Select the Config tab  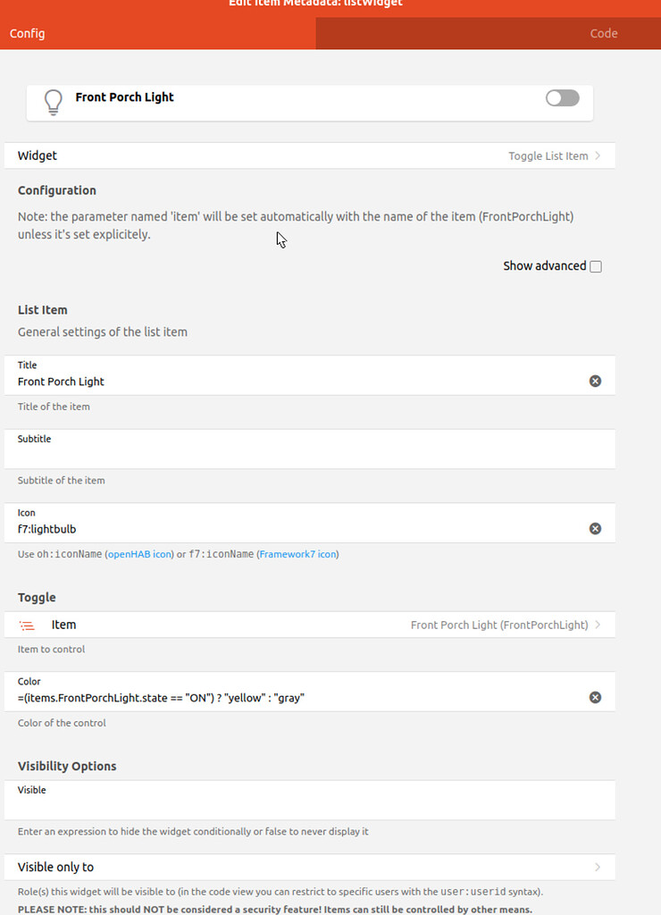click(x=27, y=33)
